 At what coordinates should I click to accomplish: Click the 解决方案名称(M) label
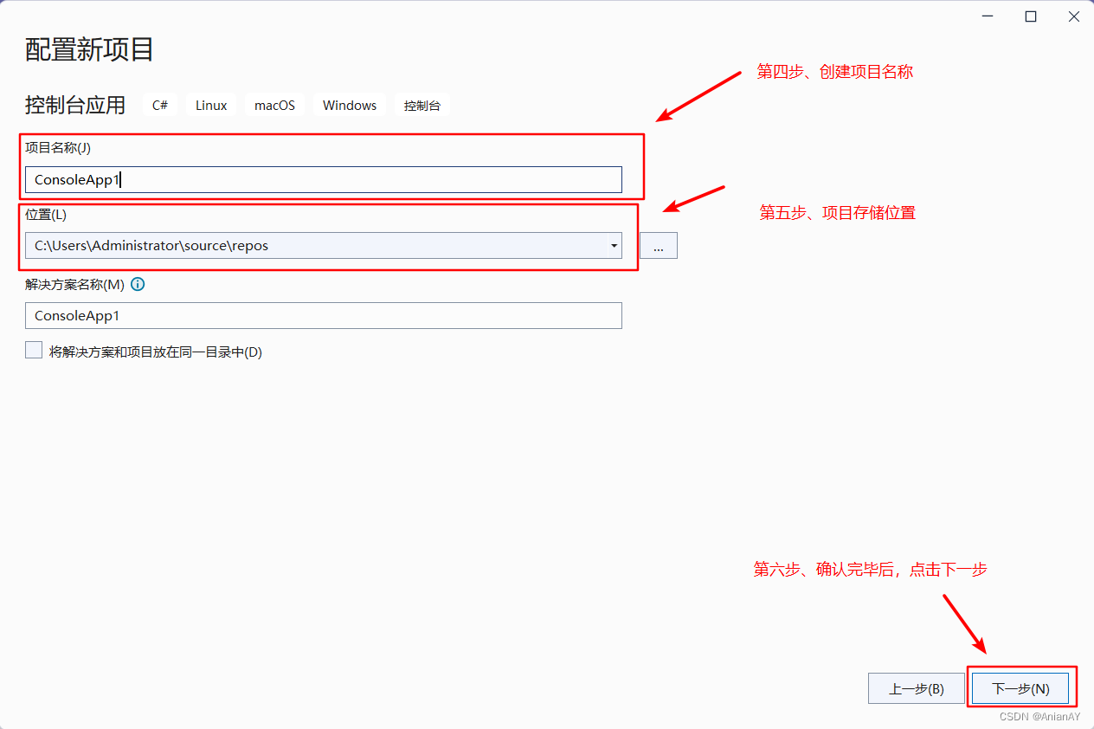tap(75, 284)
